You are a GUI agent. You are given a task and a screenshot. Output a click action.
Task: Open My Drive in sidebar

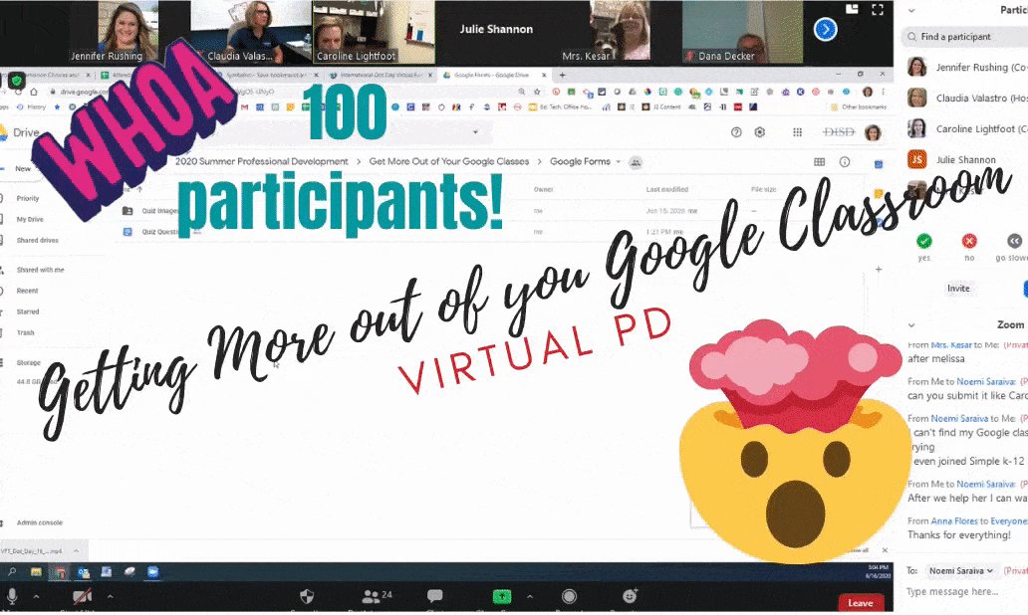(30, 219)
